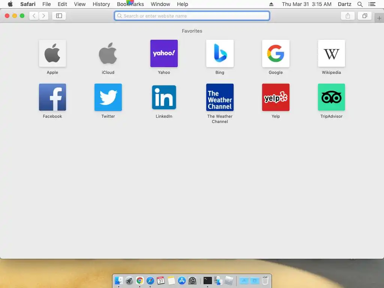Go back with the back arrow
Viewport: 384px width, 288px height.
[x=34, y=16]
